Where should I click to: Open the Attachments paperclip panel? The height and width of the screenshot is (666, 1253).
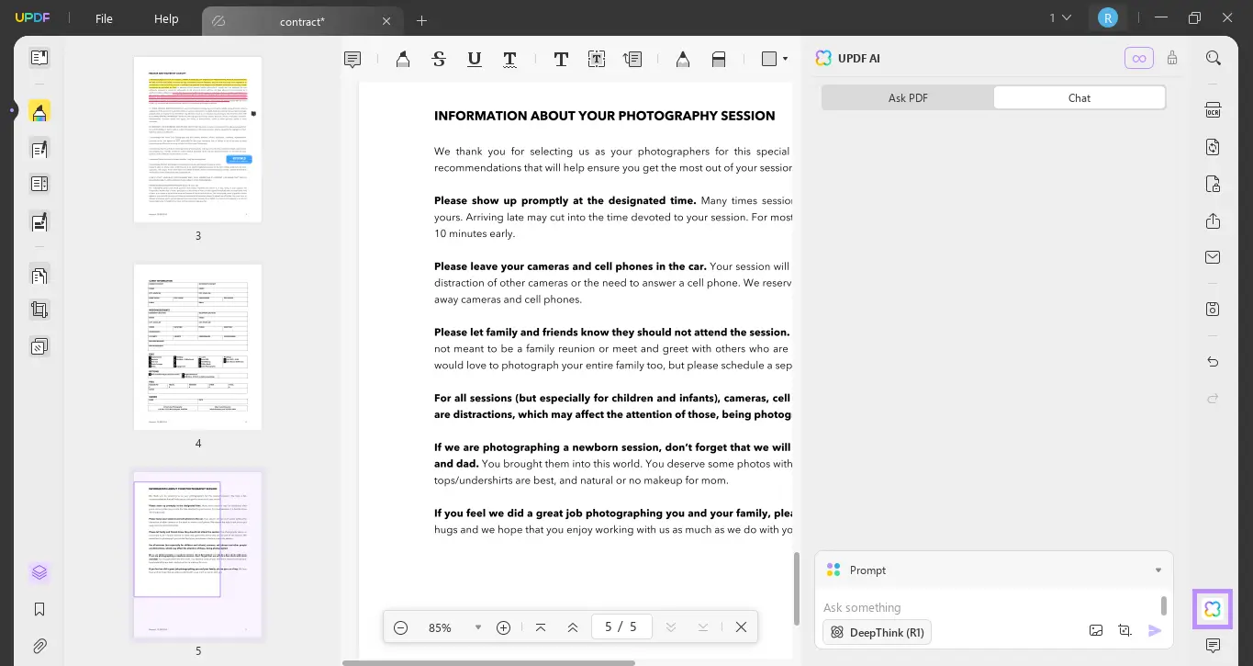[39, 646]
